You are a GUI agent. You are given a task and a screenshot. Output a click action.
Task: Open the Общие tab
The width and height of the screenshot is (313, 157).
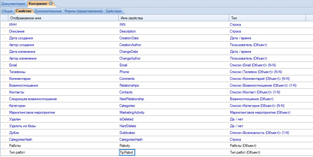tap(7, 11)
